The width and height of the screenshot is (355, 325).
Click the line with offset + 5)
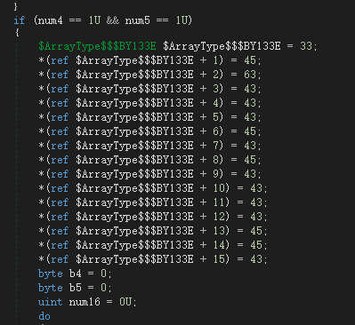click(x=149, y=117)
